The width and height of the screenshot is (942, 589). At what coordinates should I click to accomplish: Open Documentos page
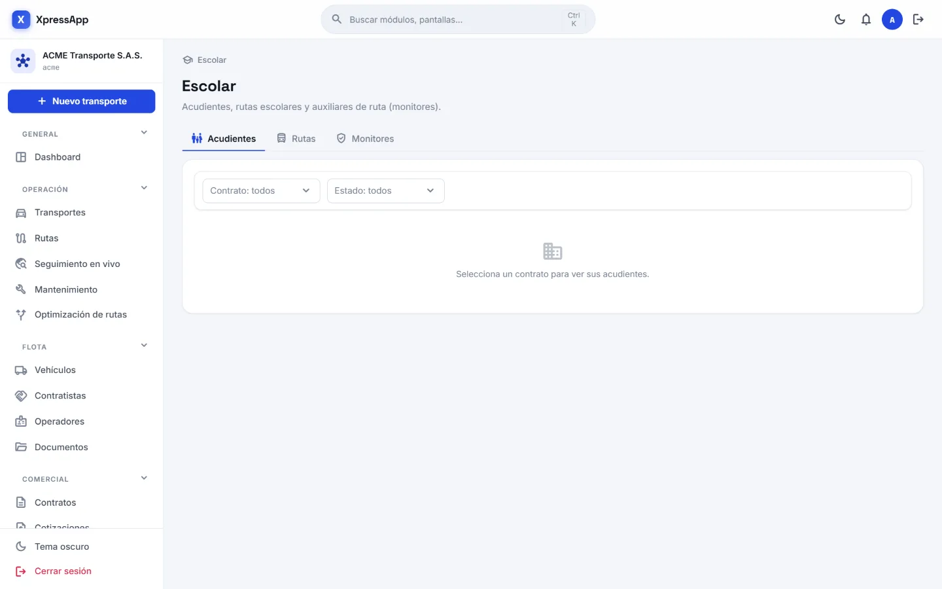82,447
